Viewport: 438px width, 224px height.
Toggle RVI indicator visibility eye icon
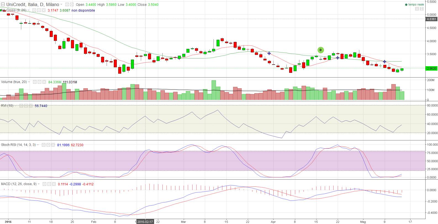tap(21, 105)
